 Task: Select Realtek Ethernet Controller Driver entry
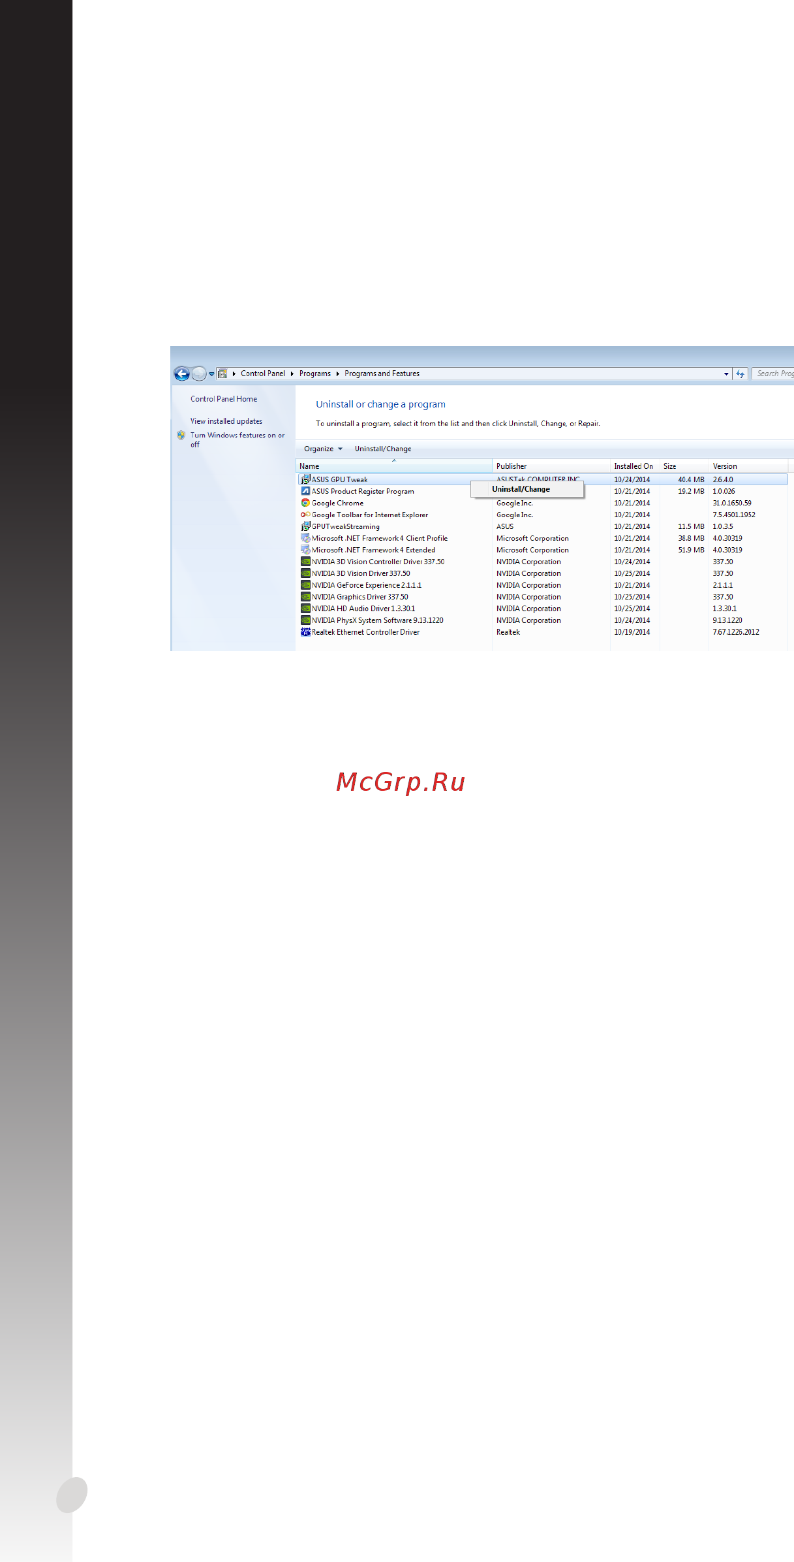[x=543, y=632]
